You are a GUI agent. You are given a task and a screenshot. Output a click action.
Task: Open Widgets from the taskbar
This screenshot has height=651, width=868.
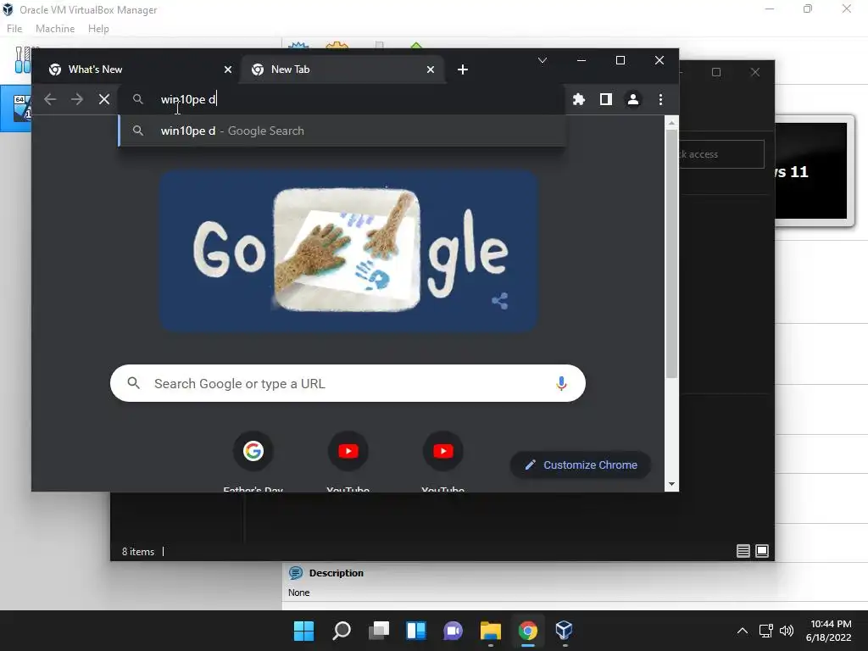pyautogui.click(x=416, y=631)
